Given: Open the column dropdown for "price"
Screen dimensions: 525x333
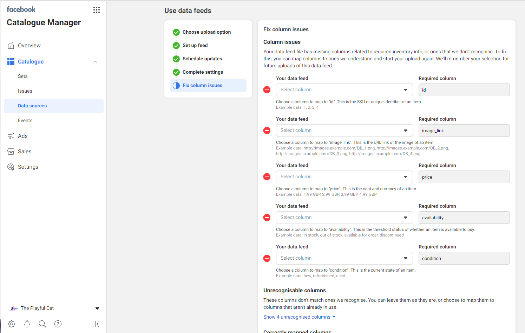Looking at the screenshot, I should (344, 177).
